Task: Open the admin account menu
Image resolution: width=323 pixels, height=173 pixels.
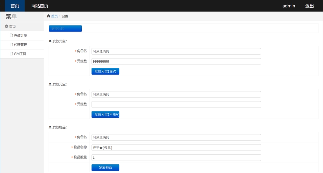Action: tap(289, 6)
